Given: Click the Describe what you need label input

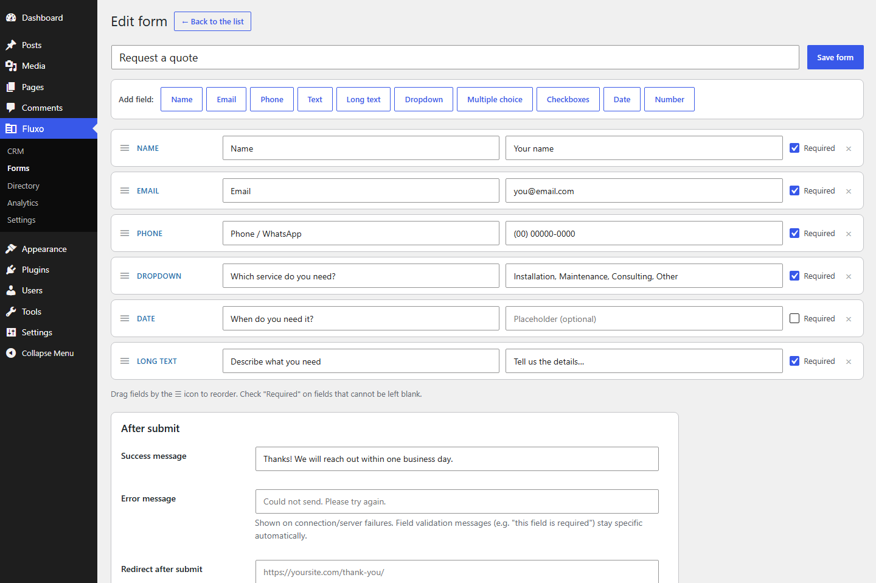Looking at the screenshot, I should 361,361.
